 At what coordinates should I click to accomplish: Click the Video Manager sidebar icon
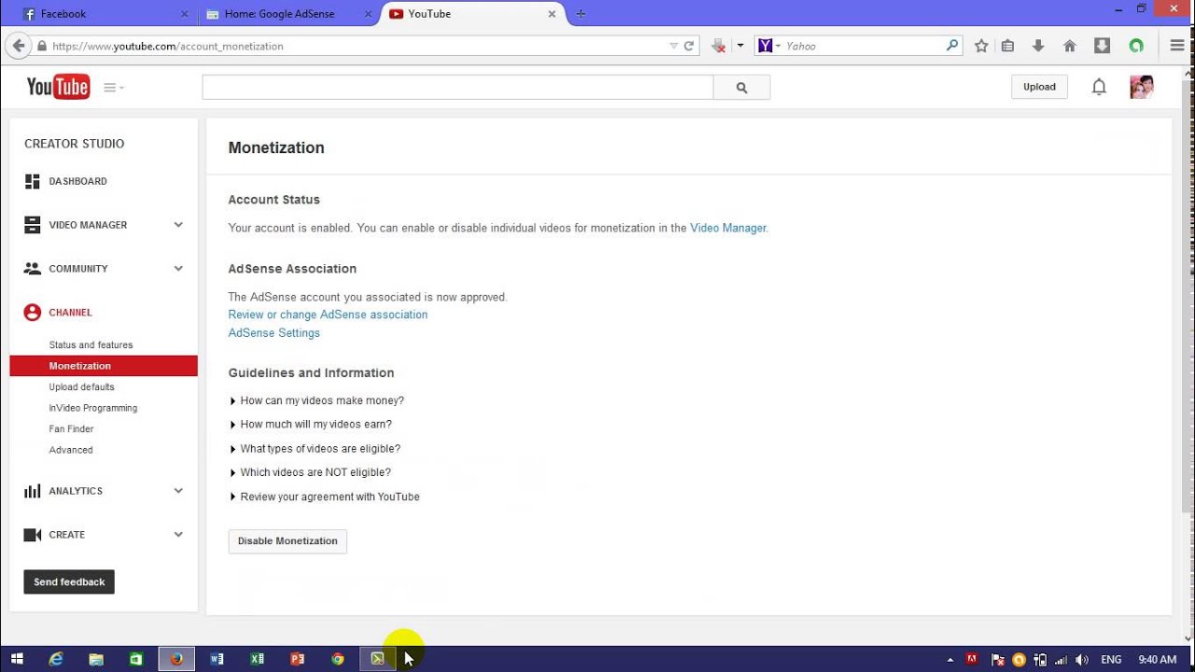pos(33,225)
